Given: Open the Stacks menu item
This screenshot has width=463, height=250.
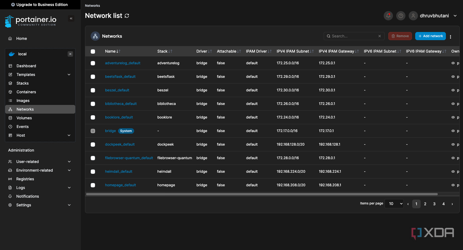Looking at the screenshot, I should 40,83.
